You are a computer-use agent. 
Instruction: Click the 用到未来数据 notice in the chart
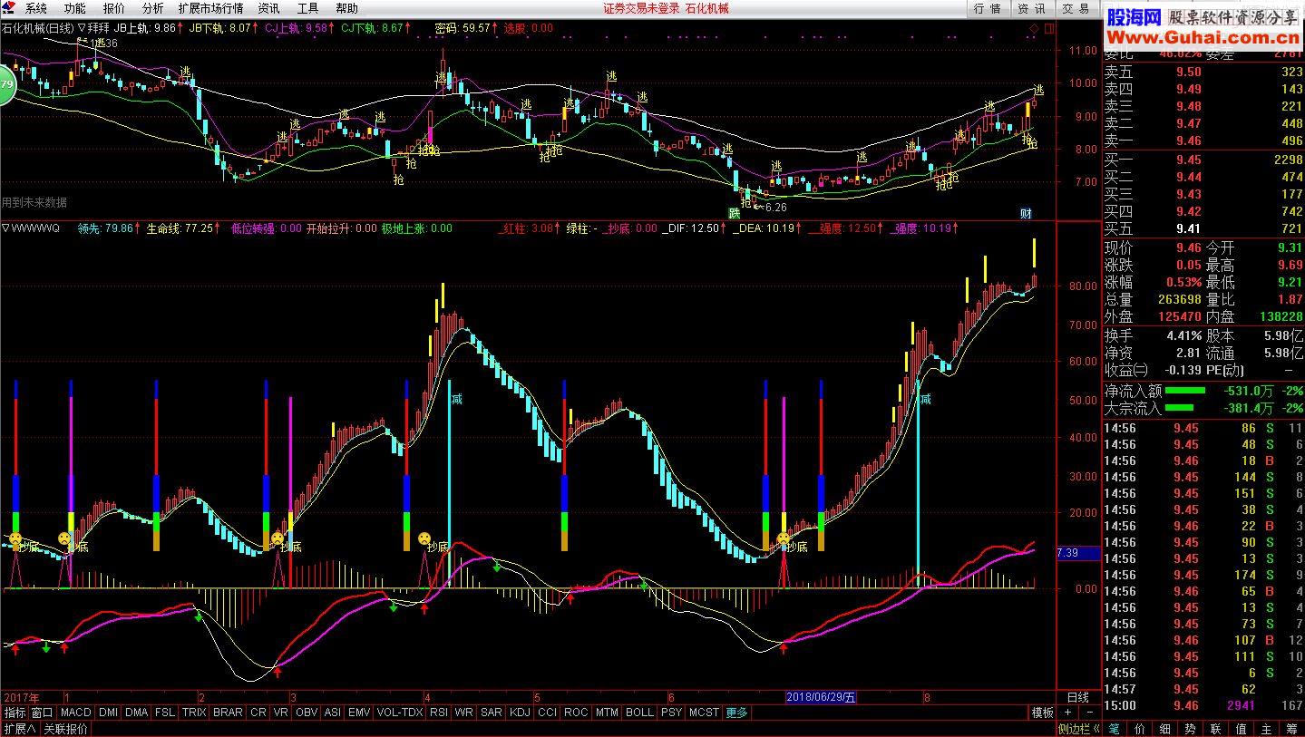[34, 202]
